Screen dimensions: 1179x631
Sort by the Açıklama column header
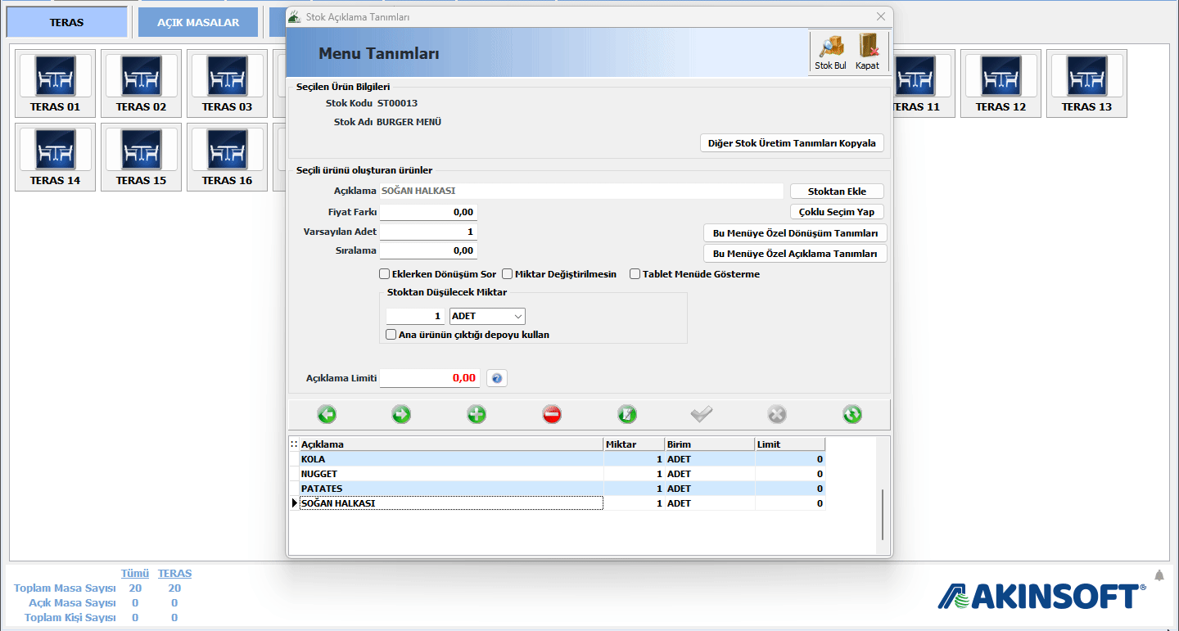[451, 444]
